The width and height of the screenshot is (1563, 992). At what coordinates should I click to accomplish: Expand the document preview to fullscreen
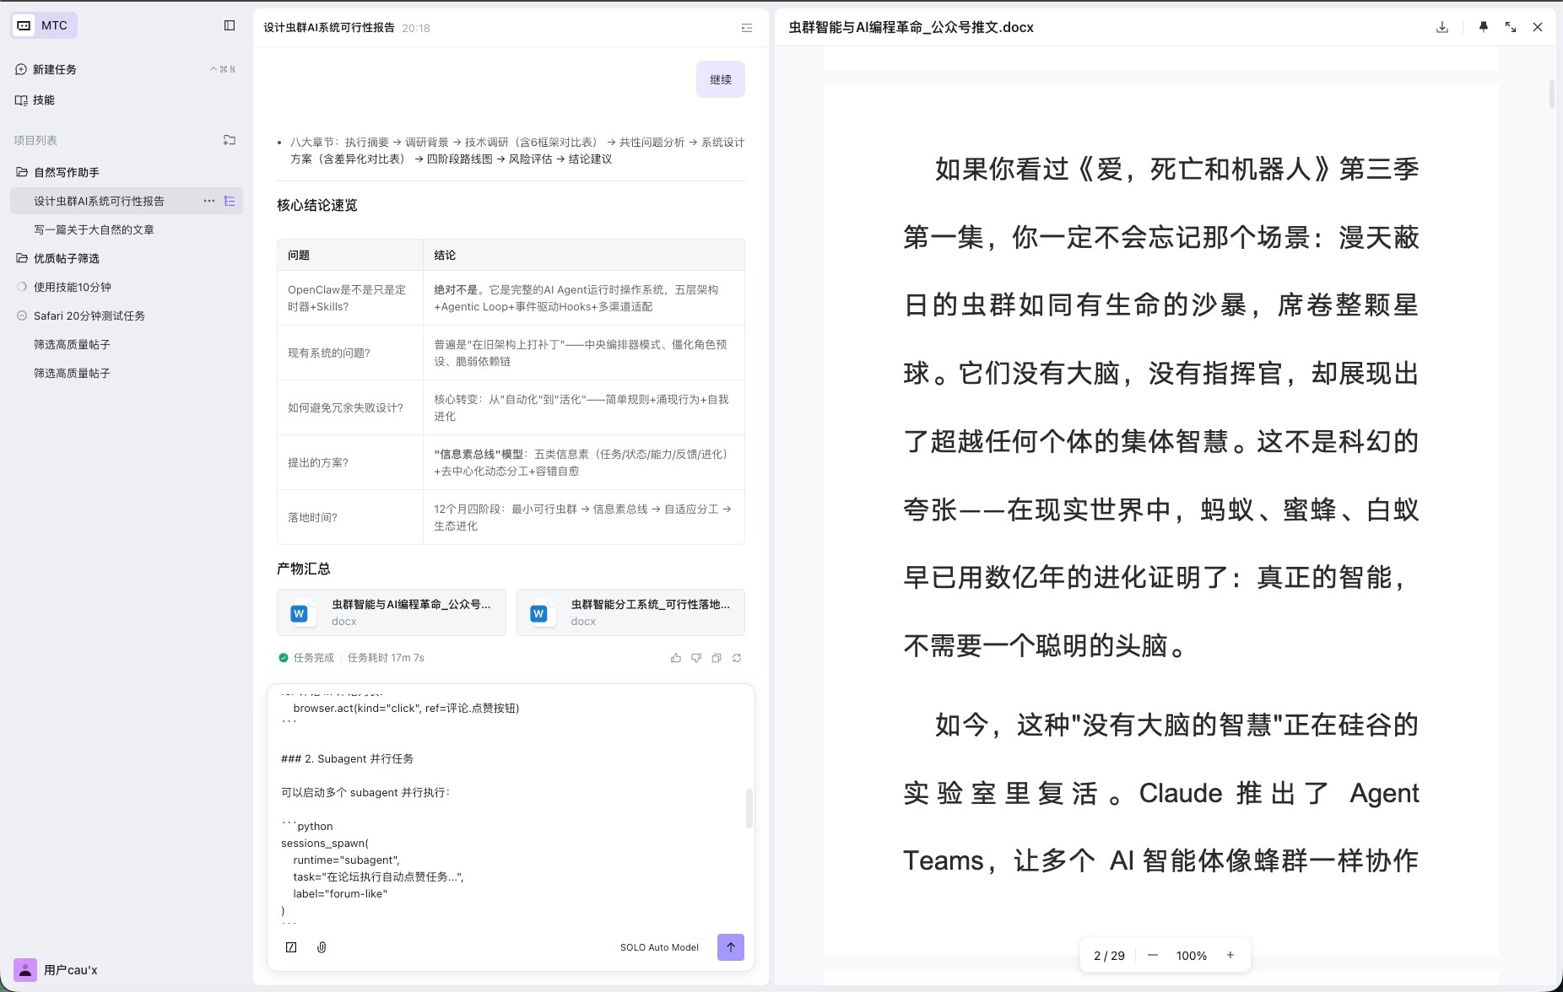(x=1511, y=27)
